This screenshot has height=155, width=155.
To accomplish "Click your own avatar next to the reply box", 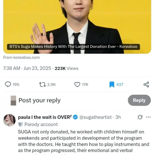I will (13, 100).
